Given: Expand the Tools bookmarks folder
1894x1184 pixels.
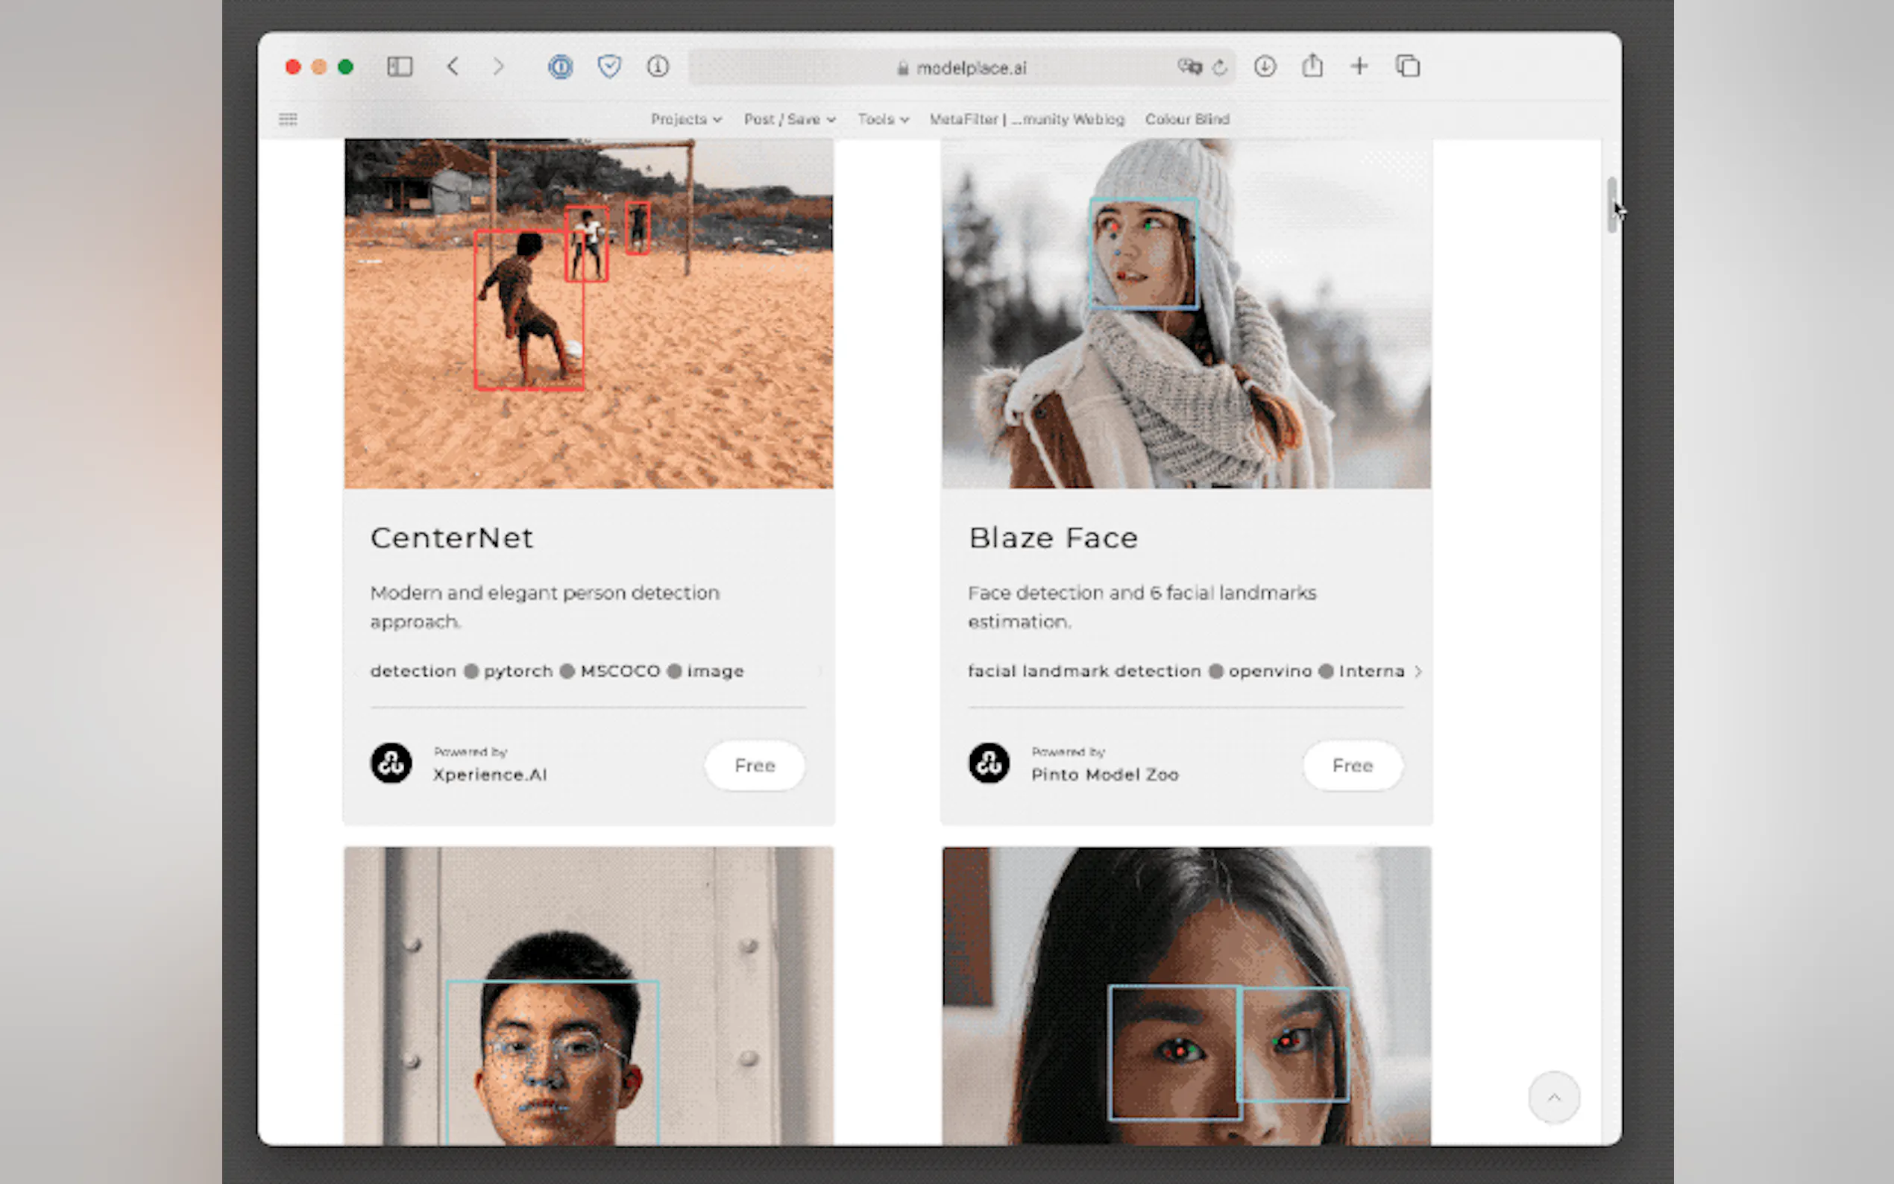Looking at the screenshot, I should coord(882,119).
